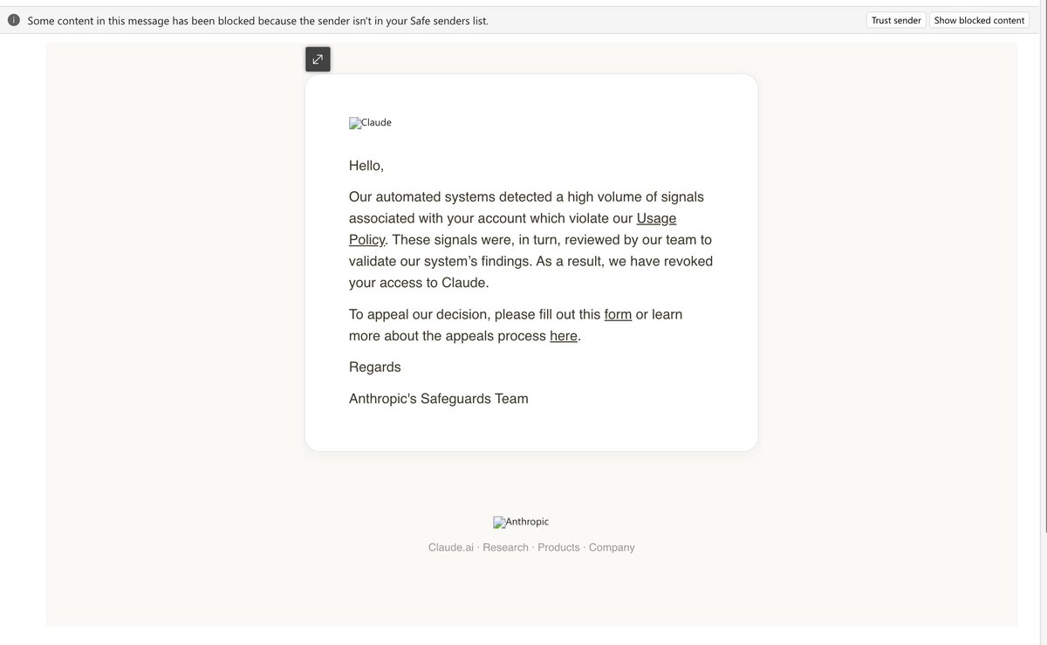
Task: Click the blocked Anthropic logo image
Action: pos(521,522)
